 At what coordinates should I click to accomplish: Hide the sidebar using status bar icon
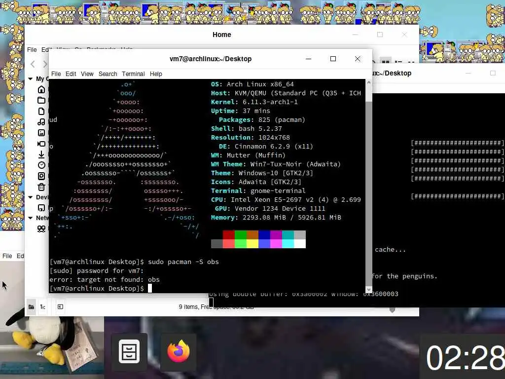coord(60,307)
